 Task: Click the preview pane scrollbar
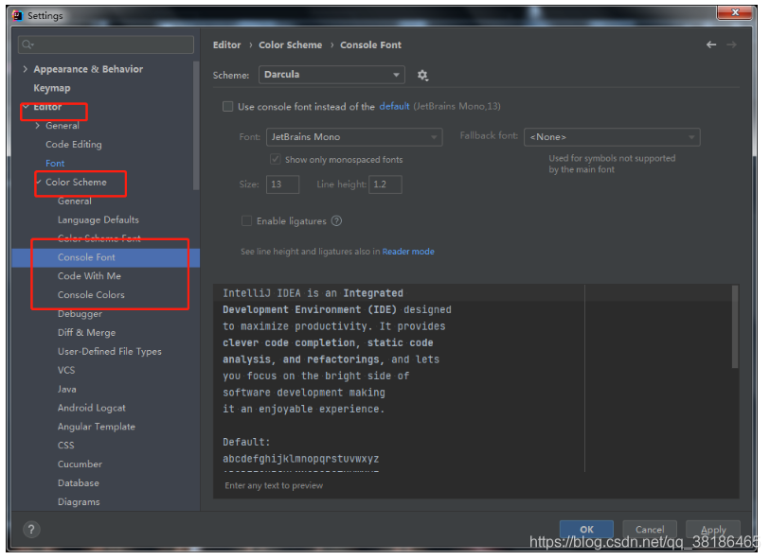(x=735, y=326)
